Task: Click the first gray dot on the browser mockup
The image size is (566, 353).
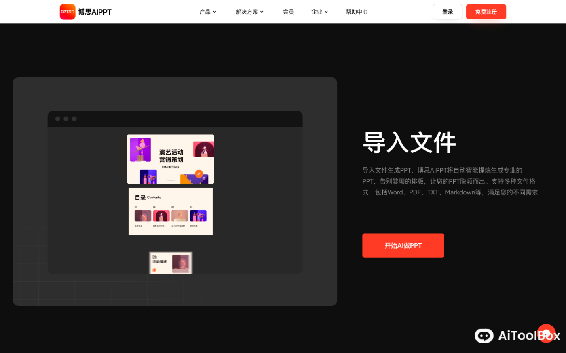Action: pos(57,119)
